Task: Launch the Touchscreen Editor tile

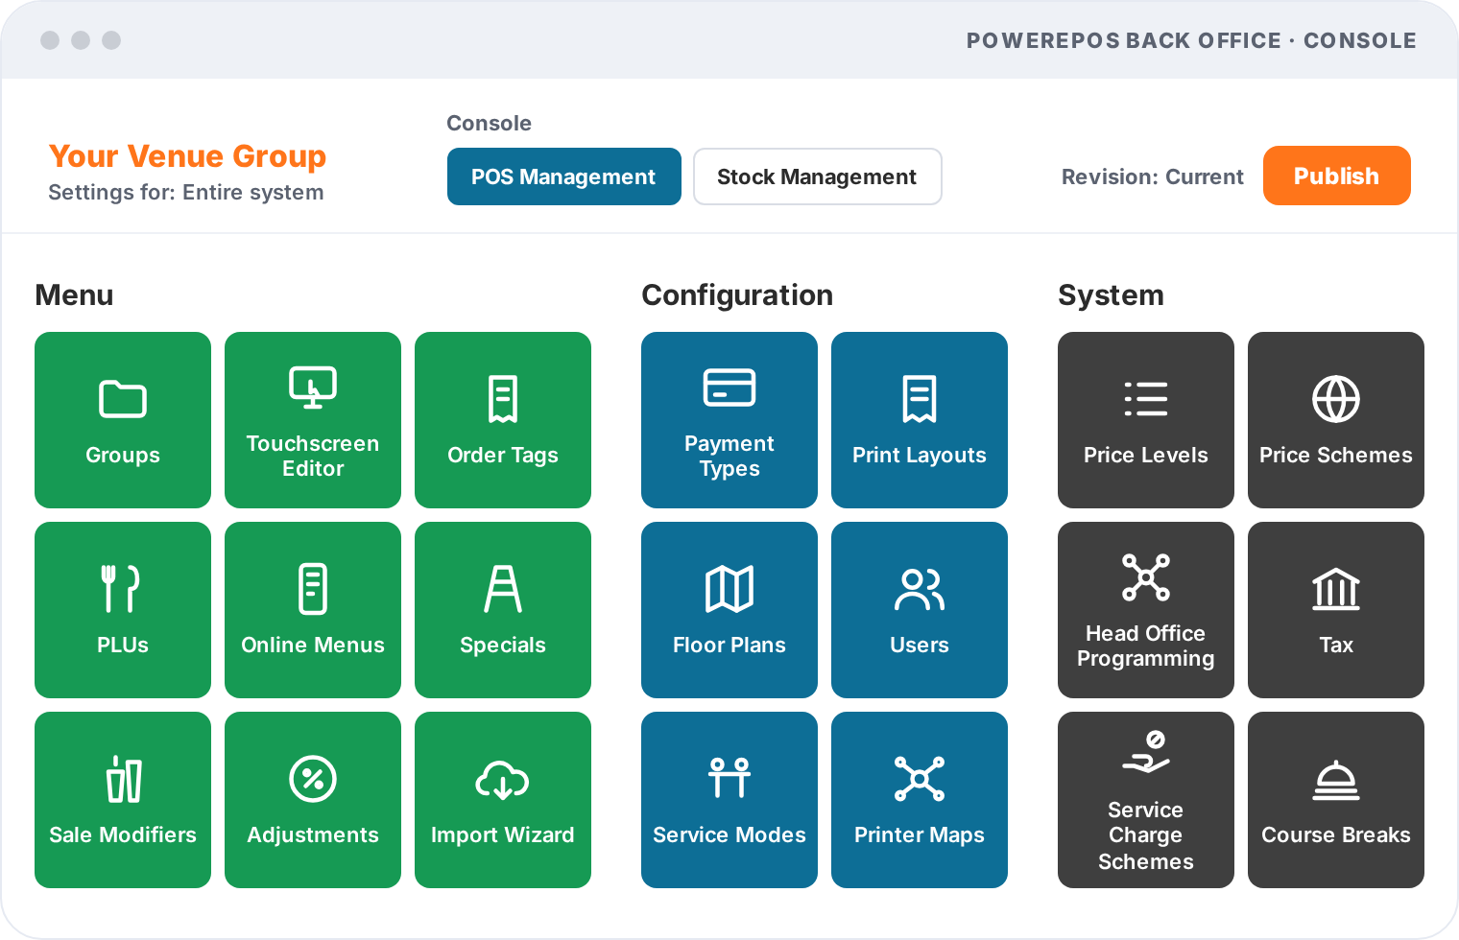Action: 313,420
